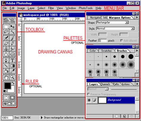Open the Image menu
141x121 pixels.
click(x=21, y=8)
